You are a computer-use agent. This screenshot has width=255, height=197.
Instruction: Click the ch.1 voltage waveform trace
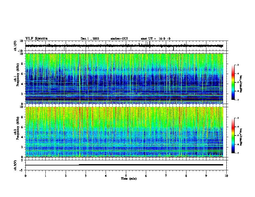point(124,46)
